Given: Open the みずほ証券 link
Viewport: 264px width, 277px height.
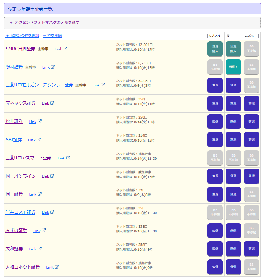Looking at the screenshot, I should pyautogui.click(x=16, y=231).
